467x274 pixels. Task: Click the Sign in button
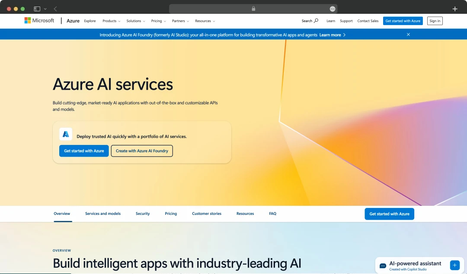click(x=435, y=21)
